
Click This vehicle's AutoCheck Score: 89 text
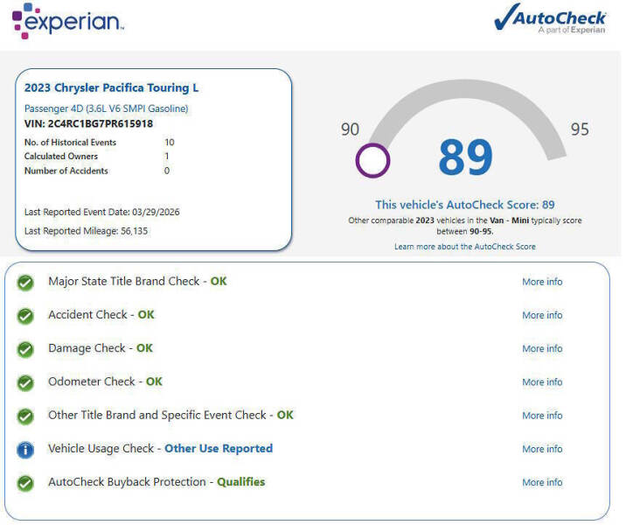465,205
